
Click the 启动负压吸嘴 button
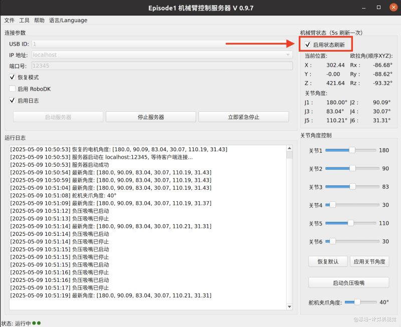click(348, 283)
